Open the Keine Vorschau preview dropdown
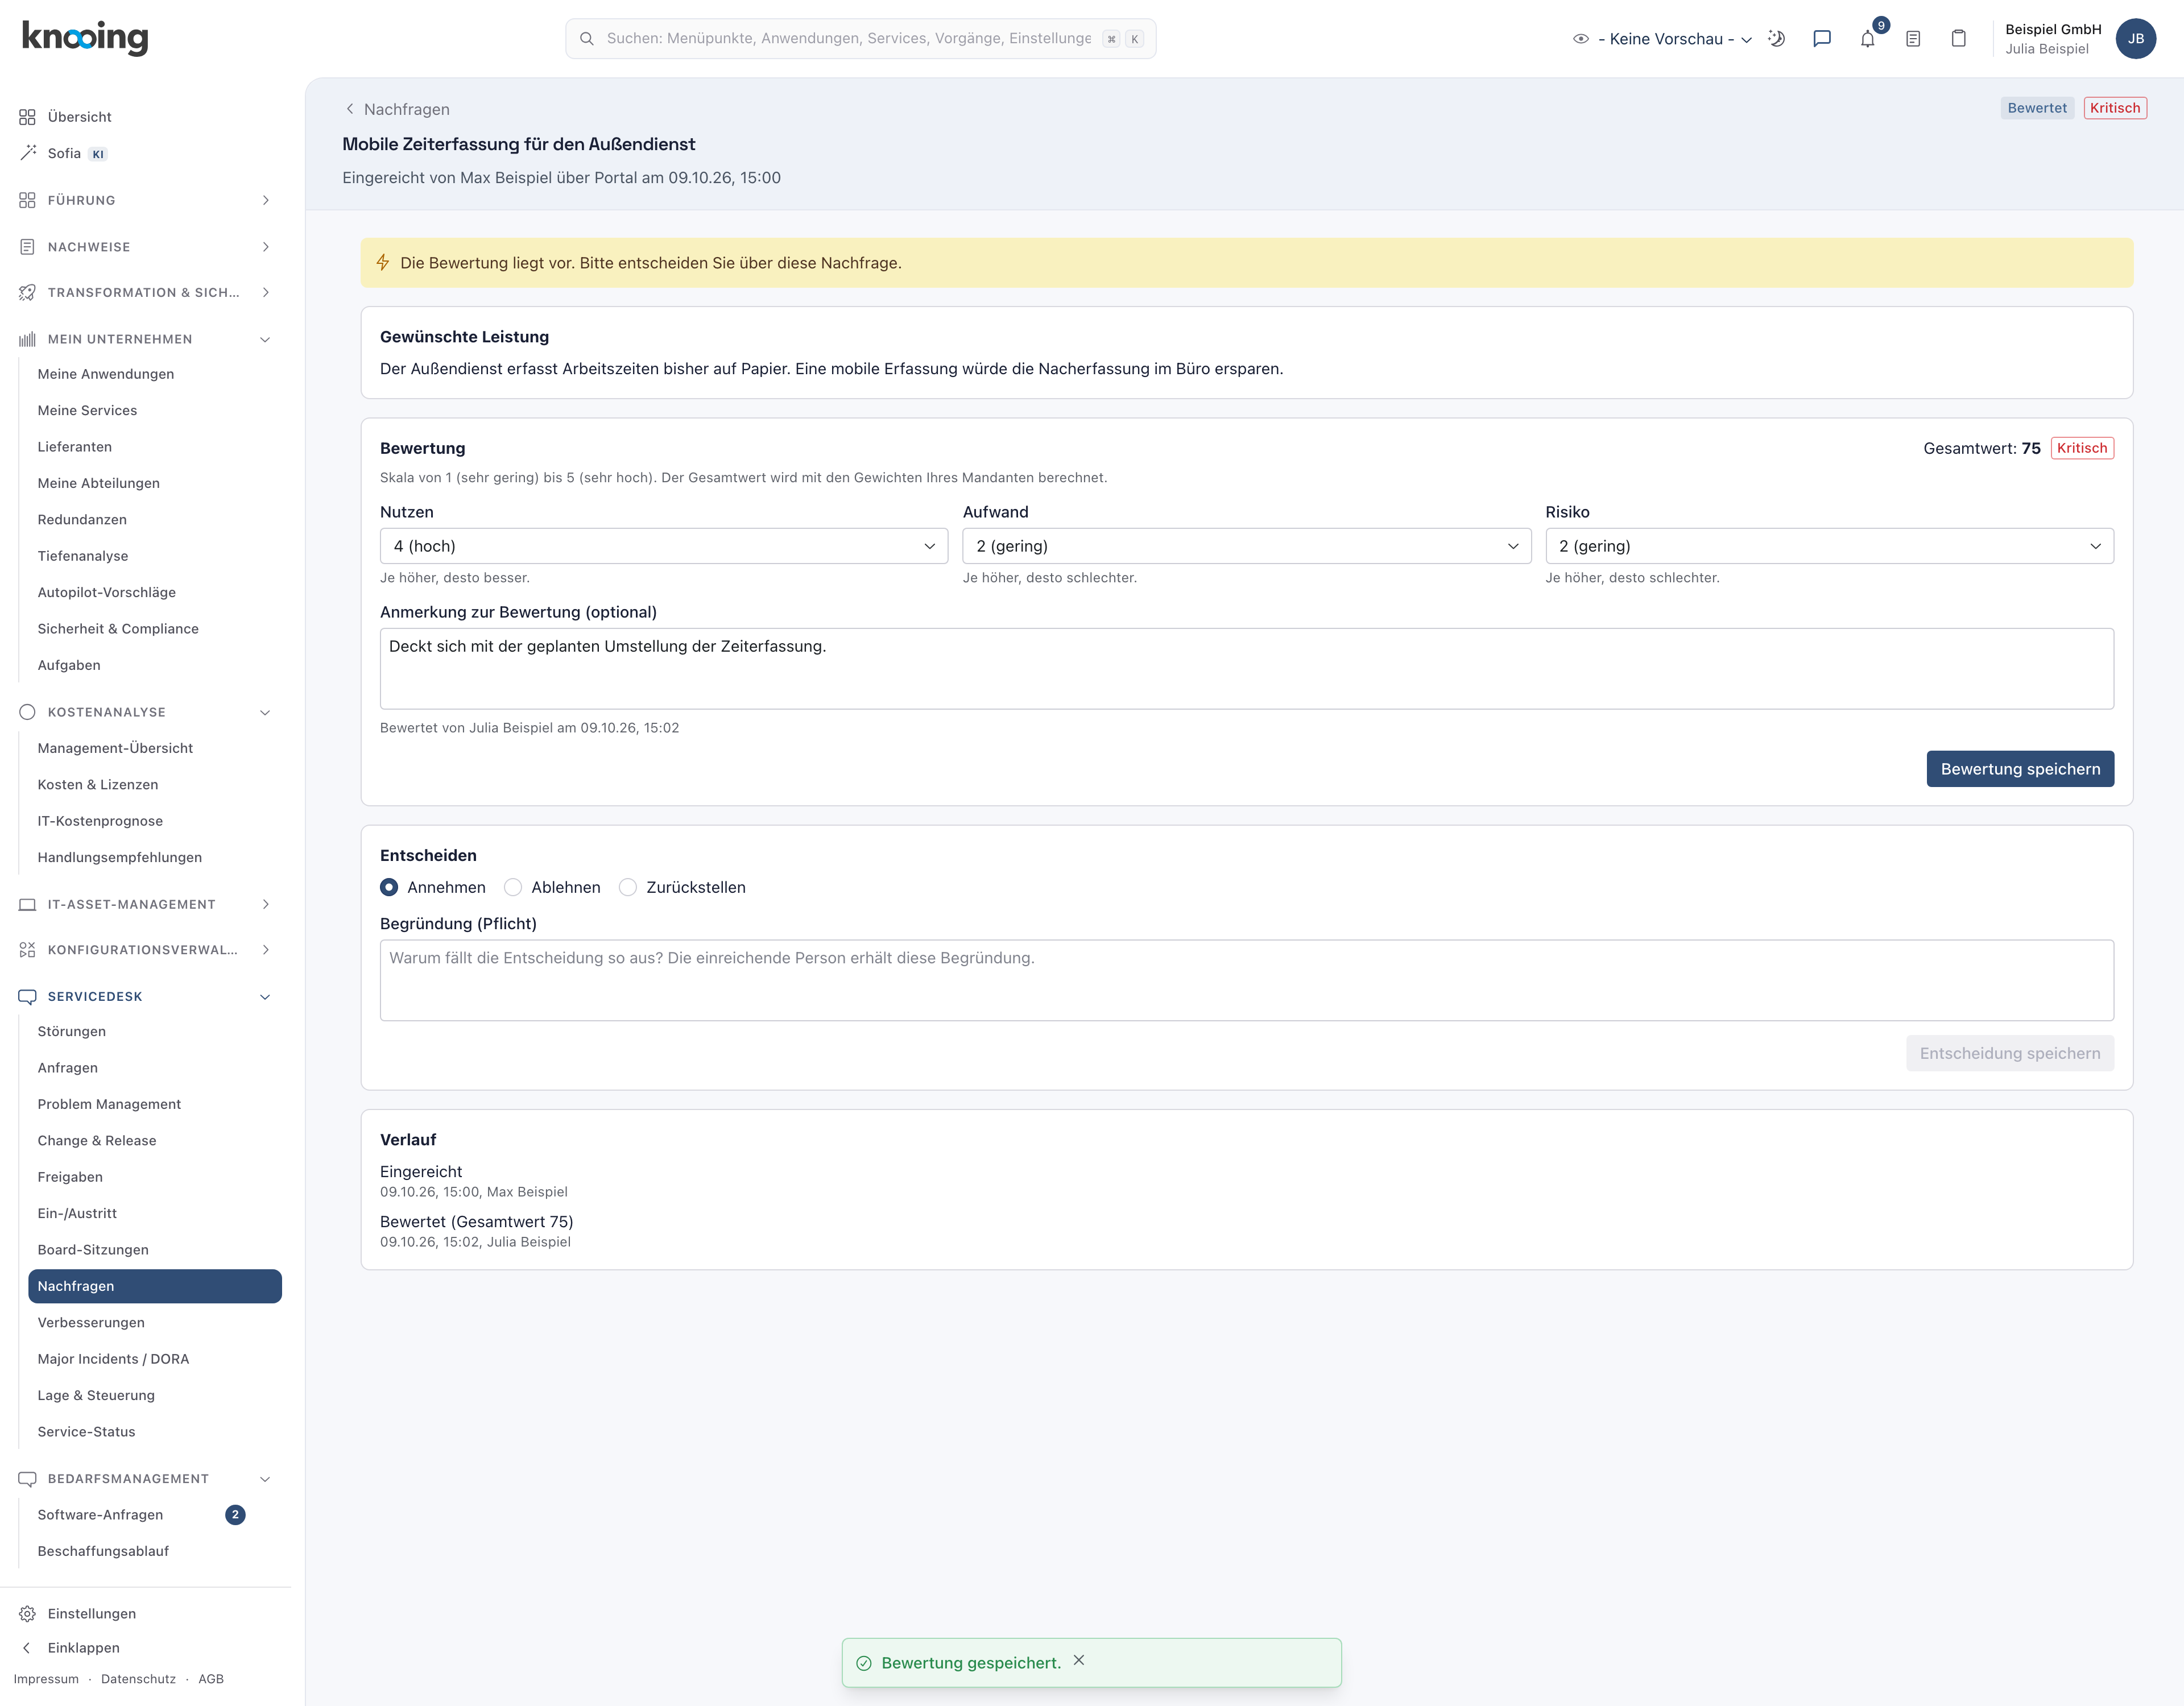Image resolution: width=2184 pixels, height=1706 pixels. click(1663, 39)
